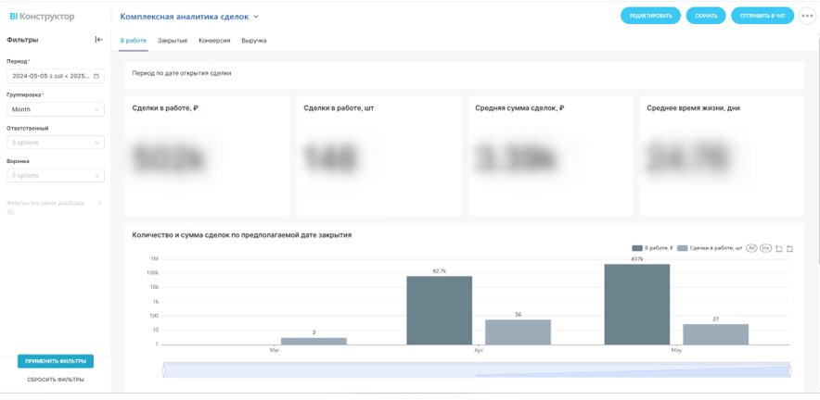Open the Воронка 2 options dropdown
Screen dimensions: 820x400
coord(56,175)
